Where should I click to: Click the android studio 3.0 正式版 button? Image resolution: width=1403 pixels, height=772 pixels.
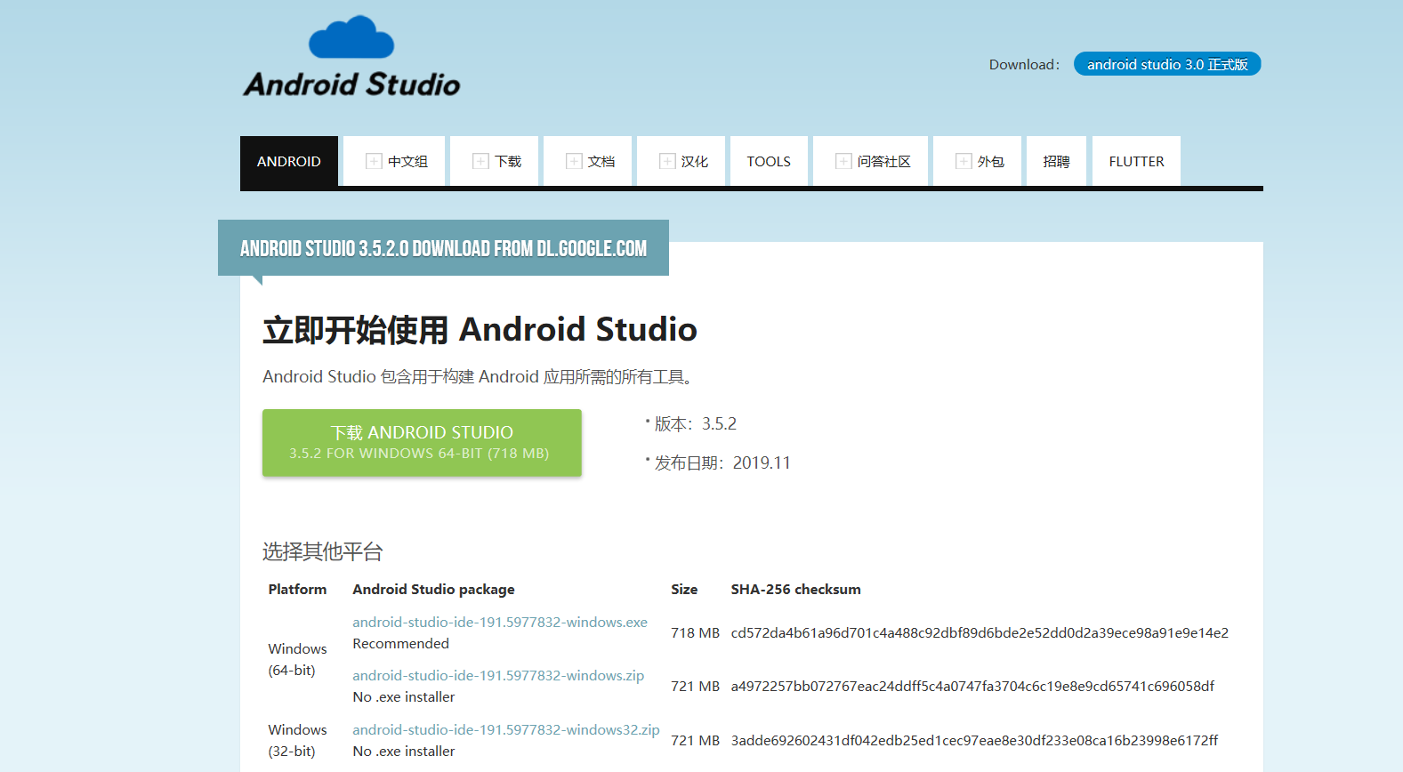[1167, 64]
